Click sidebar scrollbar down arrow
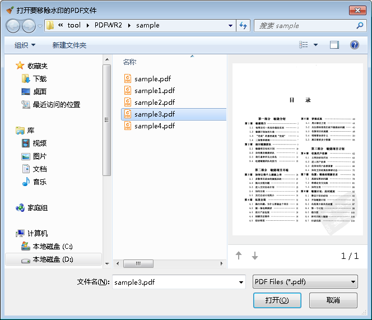 [107, 263]
